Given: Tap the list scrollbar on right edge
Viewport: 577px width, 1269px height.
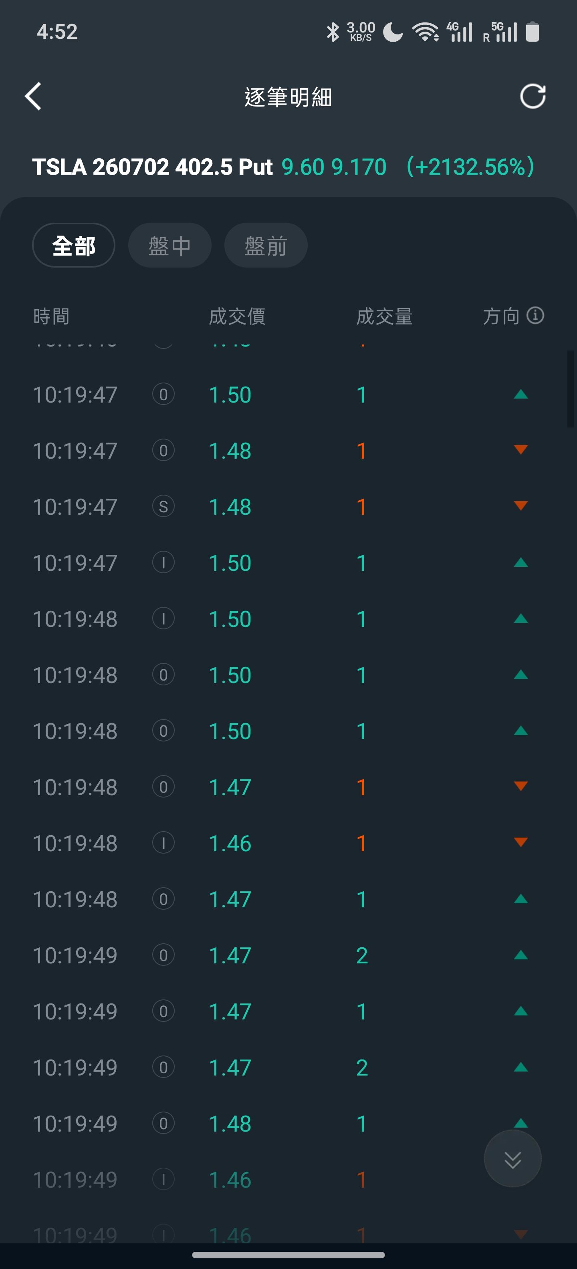Looking at the screenshot, I should (x=571, y=389).
